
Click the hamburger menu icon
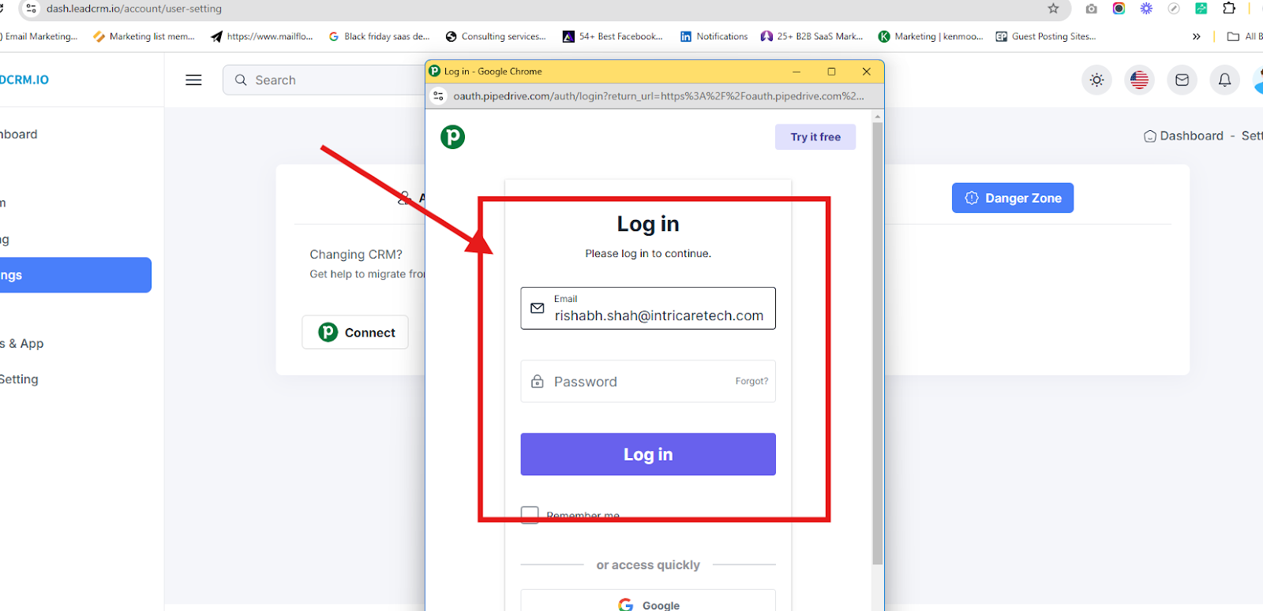coord(193,80)
